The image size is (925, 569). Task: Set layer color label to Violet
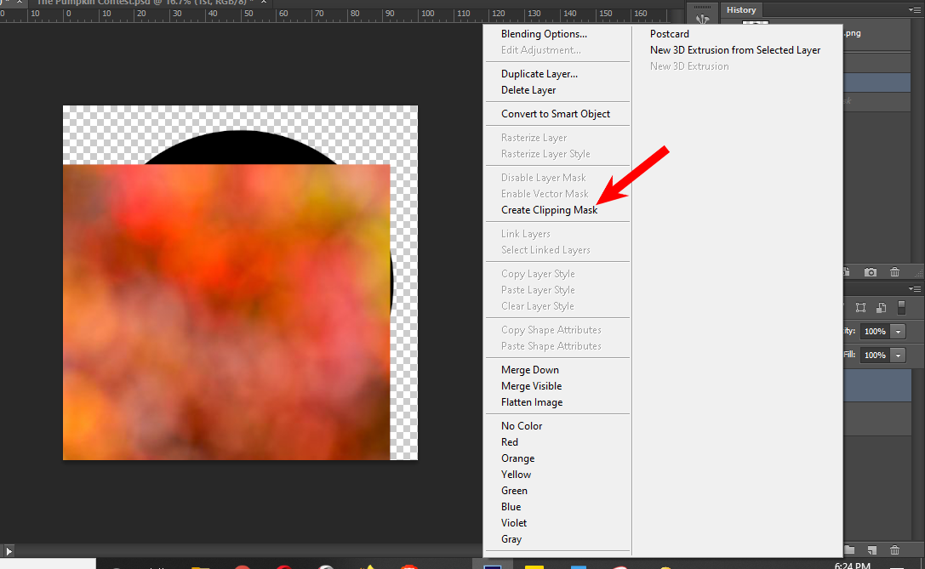(x=514, y=523)
